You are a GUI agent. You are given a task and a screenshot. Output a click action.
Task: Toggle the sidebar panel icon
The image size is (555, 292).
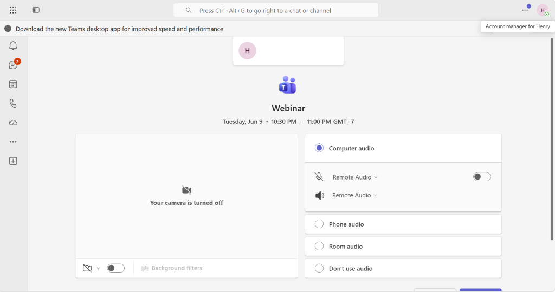pos(36,10)
